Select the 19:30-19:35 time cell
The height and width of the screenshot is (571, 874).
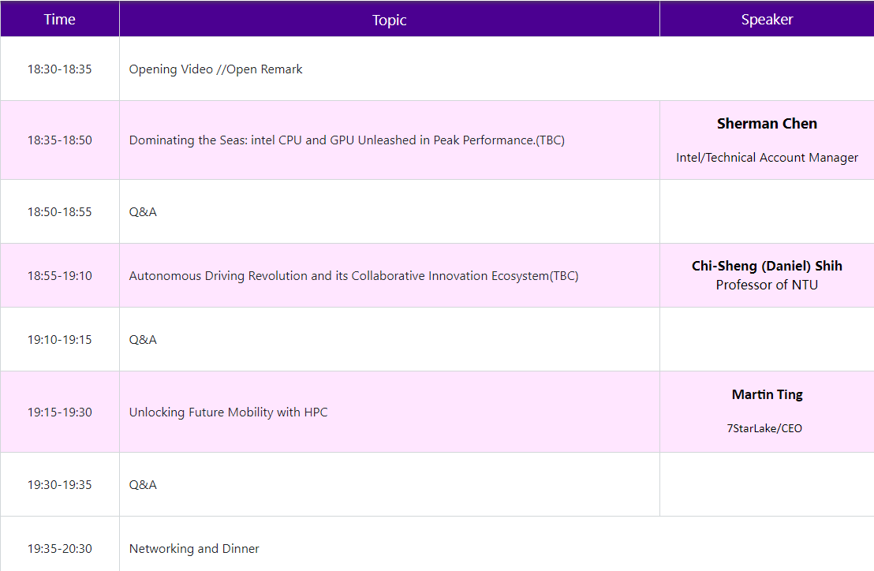[60, 485]
